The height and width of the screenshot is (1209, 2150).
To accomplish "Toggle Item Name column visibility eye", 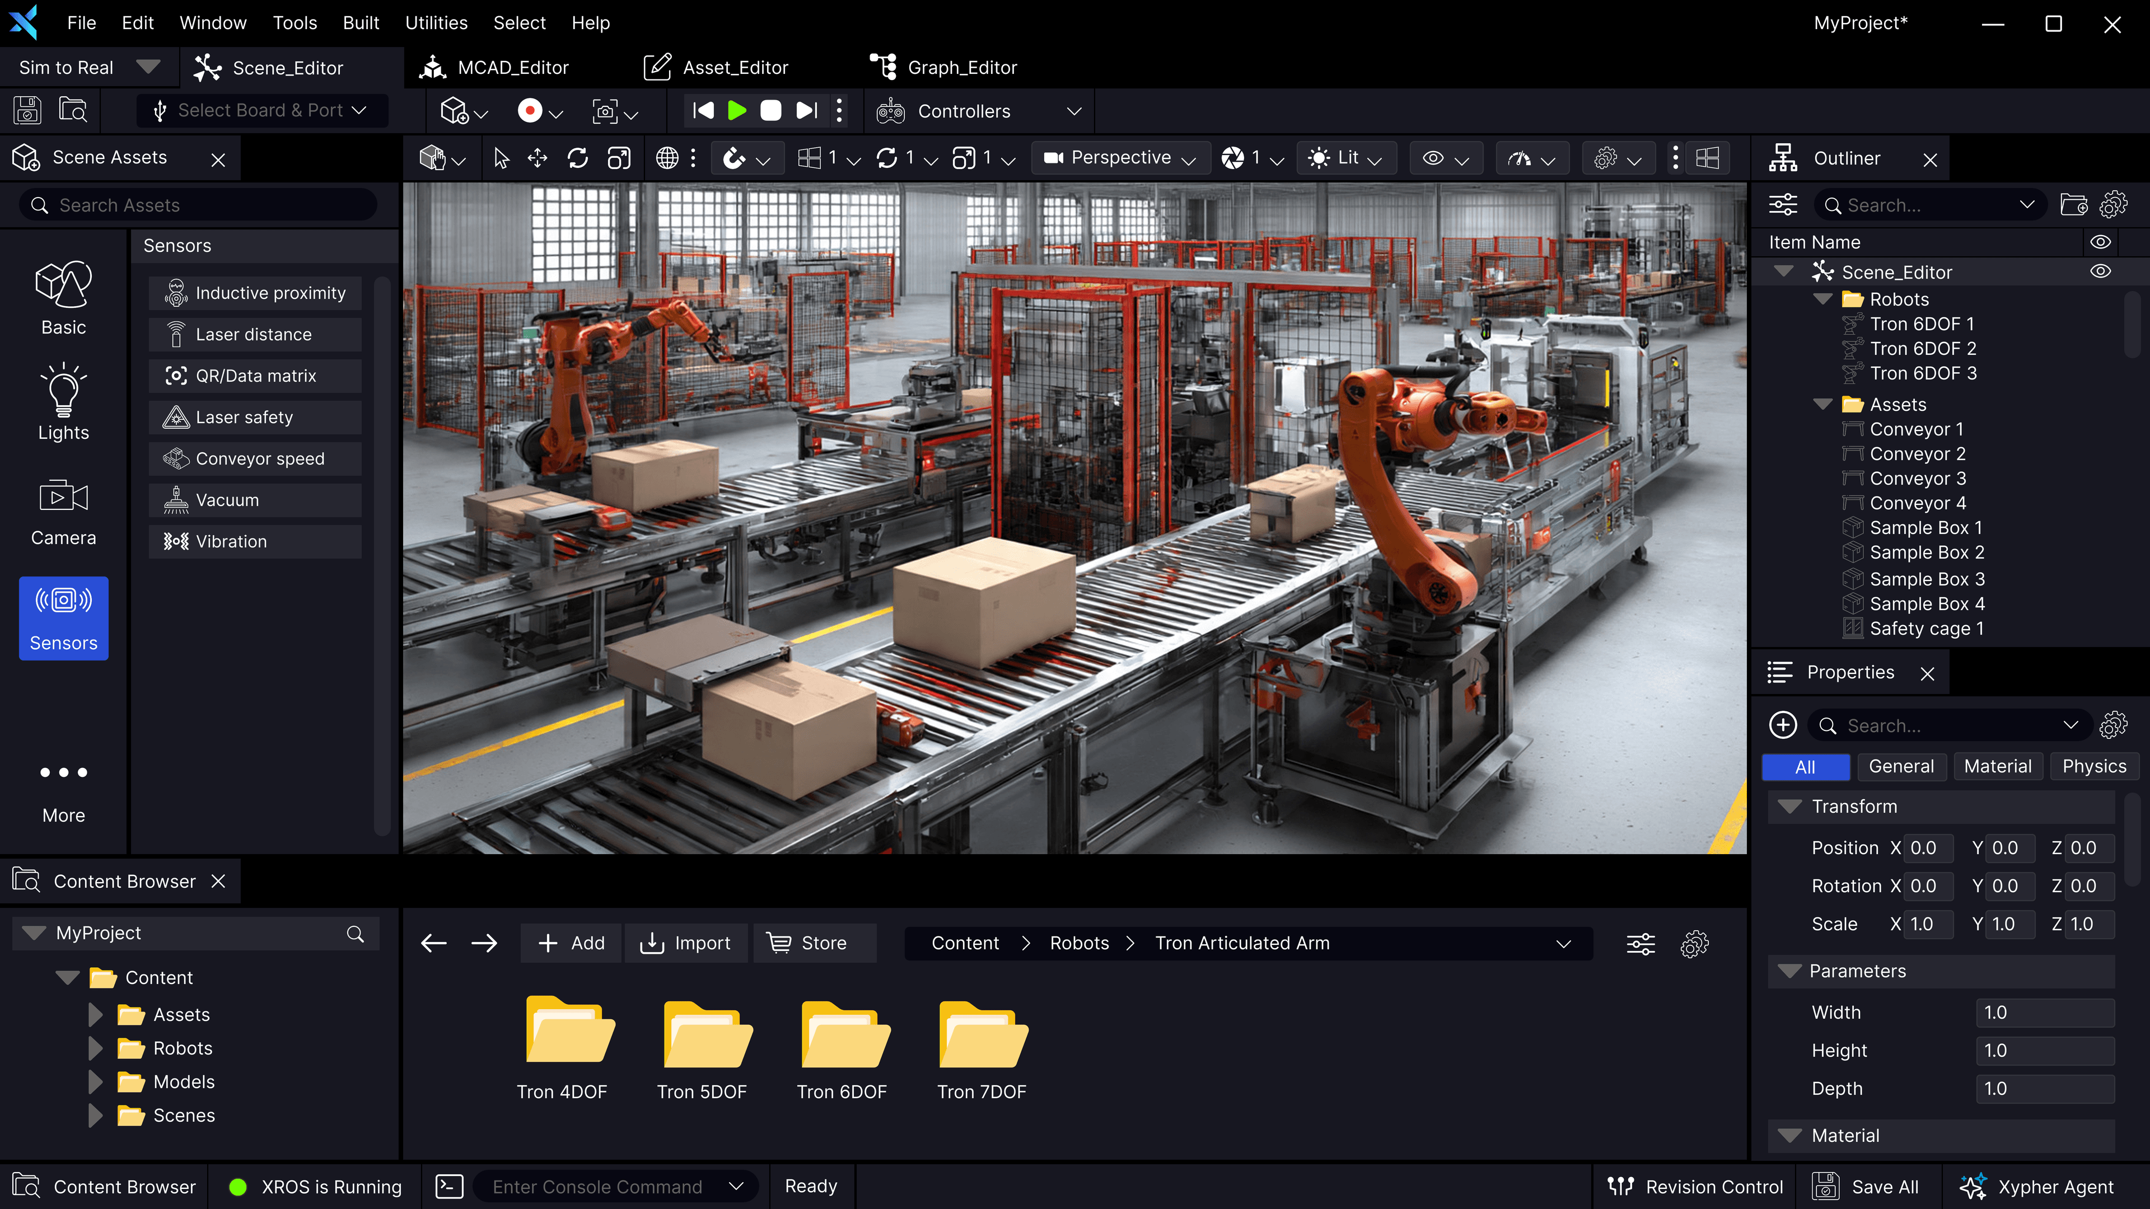I will (x=2100, y=242).
